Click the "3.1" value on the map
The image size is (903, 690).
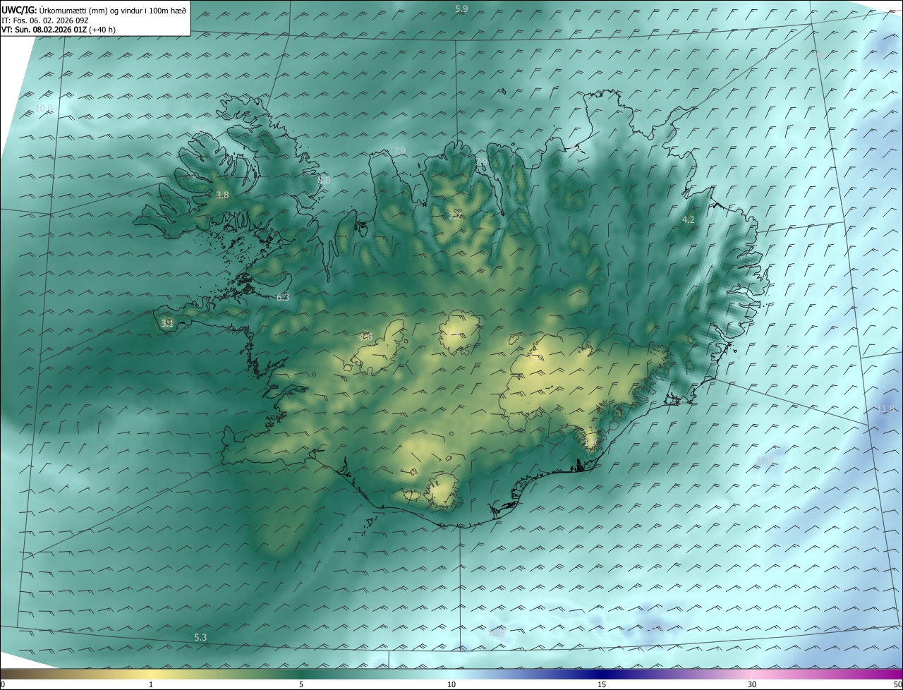click(167, 323)
